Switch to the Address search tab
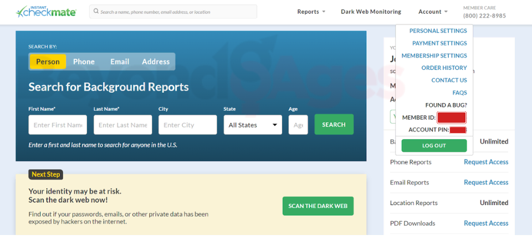Viewport: 532px width, 240px height. tap(156, 62)
